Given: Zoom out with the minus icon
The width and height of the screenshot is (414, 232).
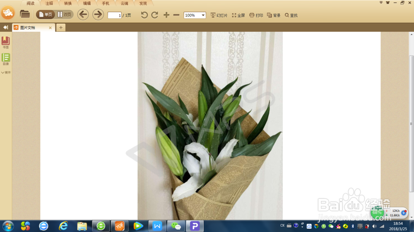Looking at the screenshot, I should pos(176,15).
